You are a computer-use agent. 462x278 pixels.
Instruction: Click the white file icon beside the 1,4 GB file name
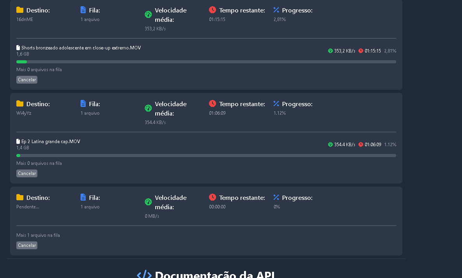[x=18, y=142]
